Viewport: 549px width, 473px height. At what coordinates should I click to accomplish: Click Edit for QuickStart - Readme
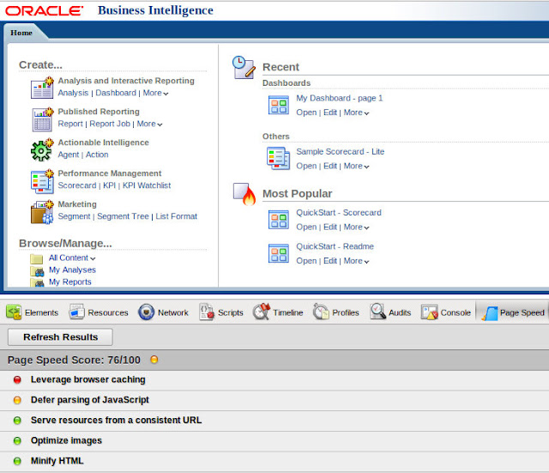(330, 261)
